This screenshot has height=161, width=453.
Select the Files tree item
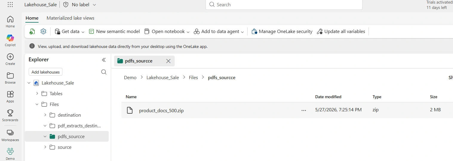(54, 104)
